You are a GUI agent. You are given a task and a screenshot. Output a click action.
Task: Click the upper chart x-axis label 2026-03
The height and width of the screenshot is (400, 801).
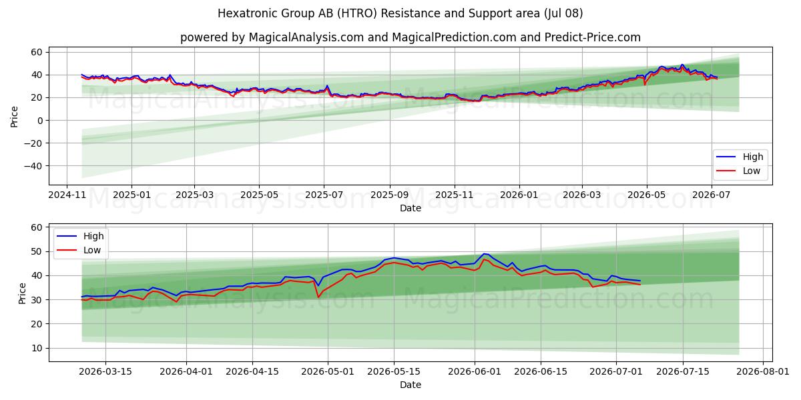[581, 196]
